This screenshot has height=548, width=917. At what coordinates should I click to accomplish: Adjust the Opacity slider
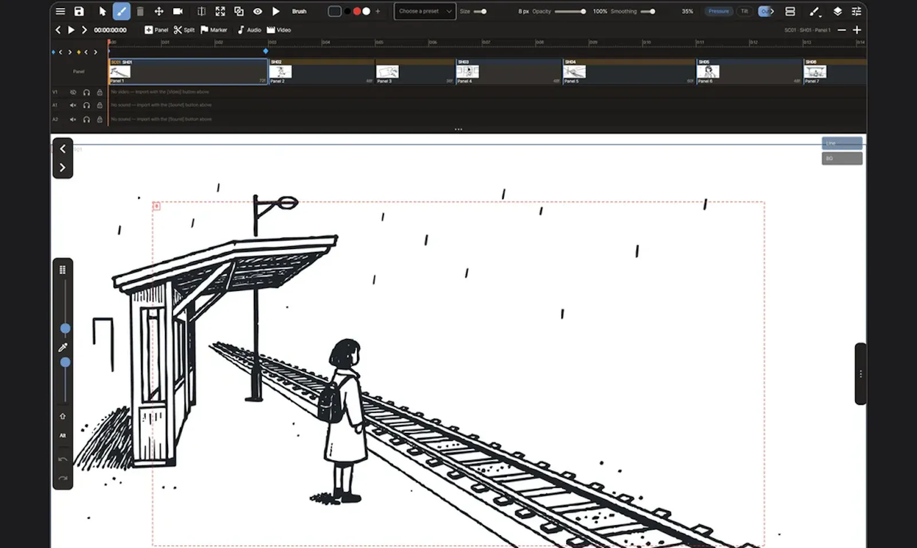pyautogui.click(x=570, y=11)
